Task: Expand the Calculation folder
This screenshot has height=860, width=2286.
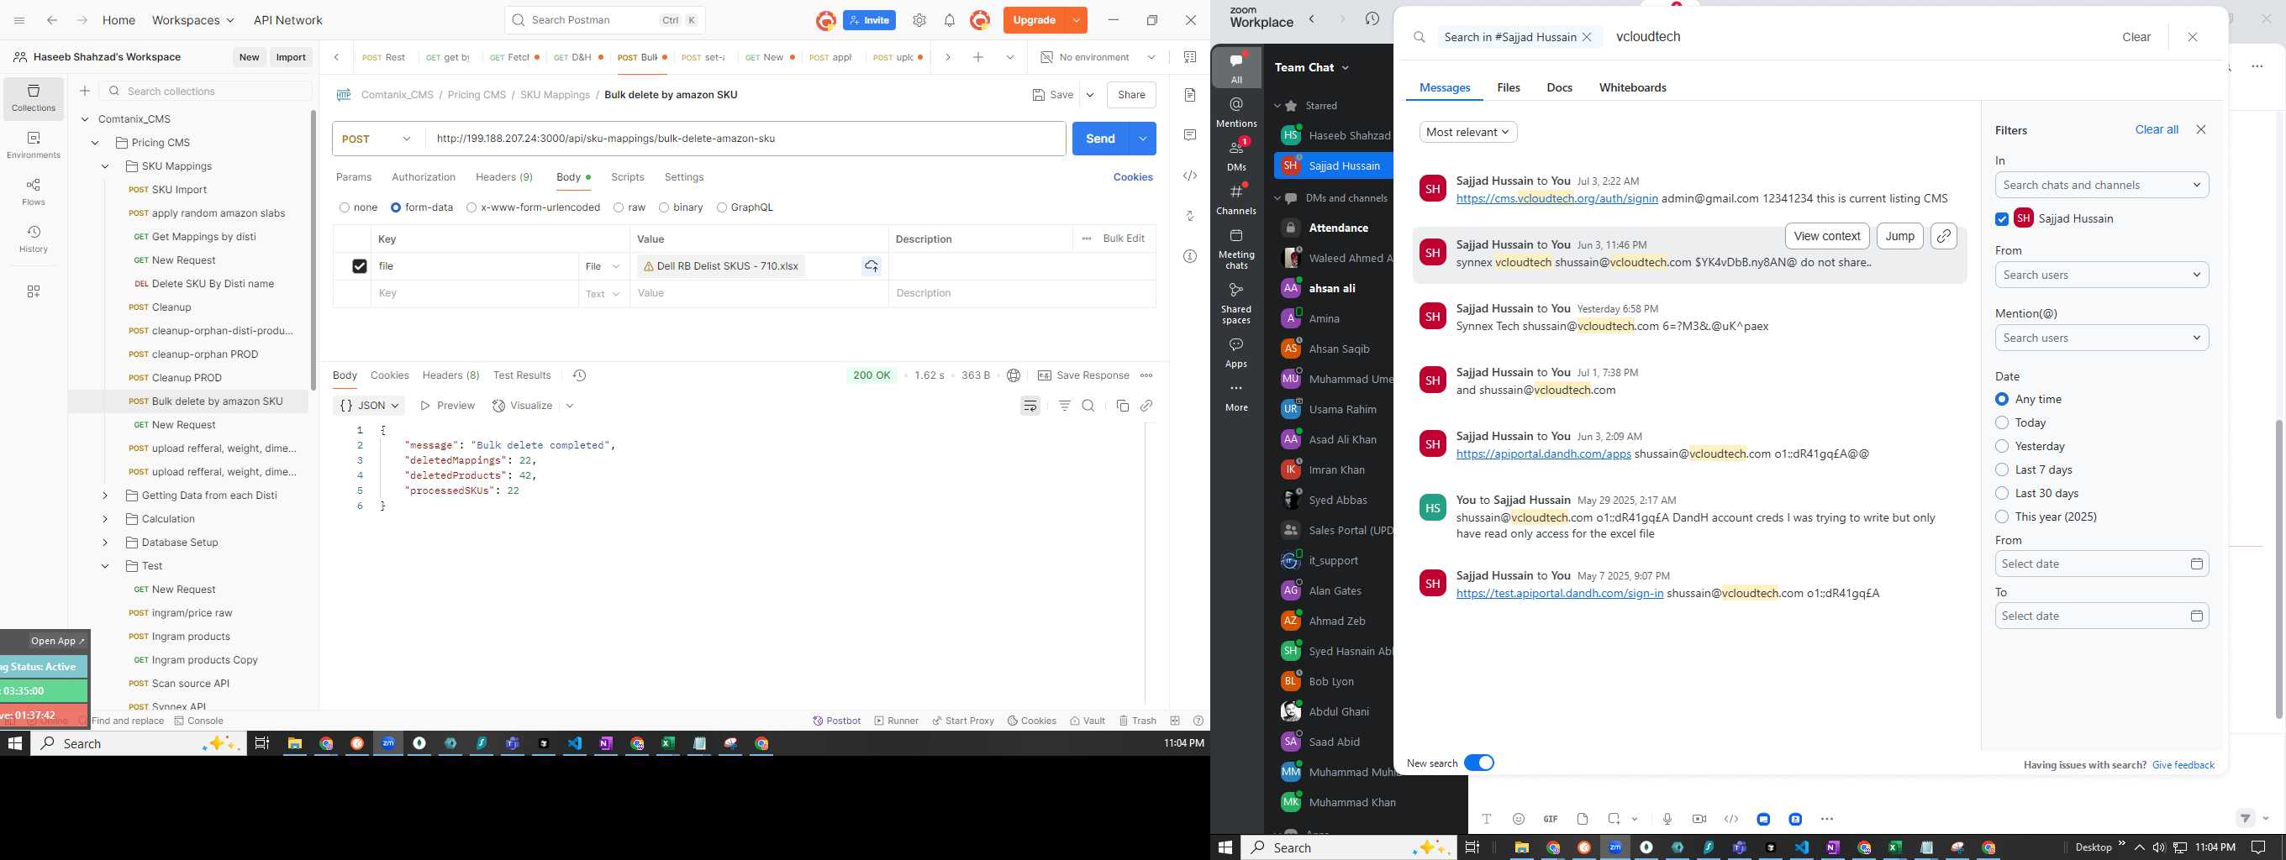Action: pyautogui.click(x=105, y=519)
